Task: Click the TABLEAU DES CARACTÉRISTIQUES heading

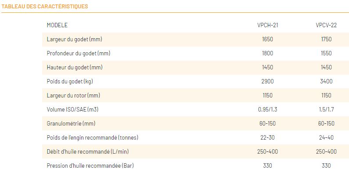Action: click(45, 7)
